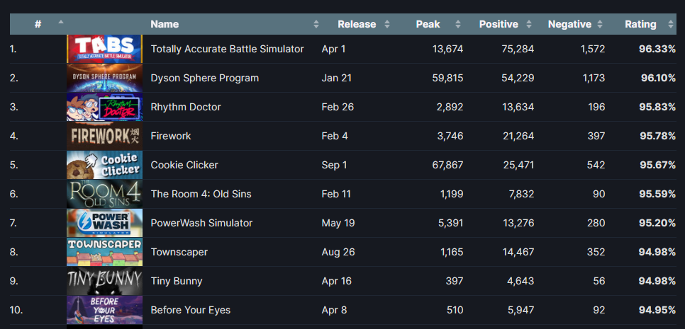Viewport: 685px width, 329px height.
Task: Sort games by Release date header
Action: tap(357, 24)
